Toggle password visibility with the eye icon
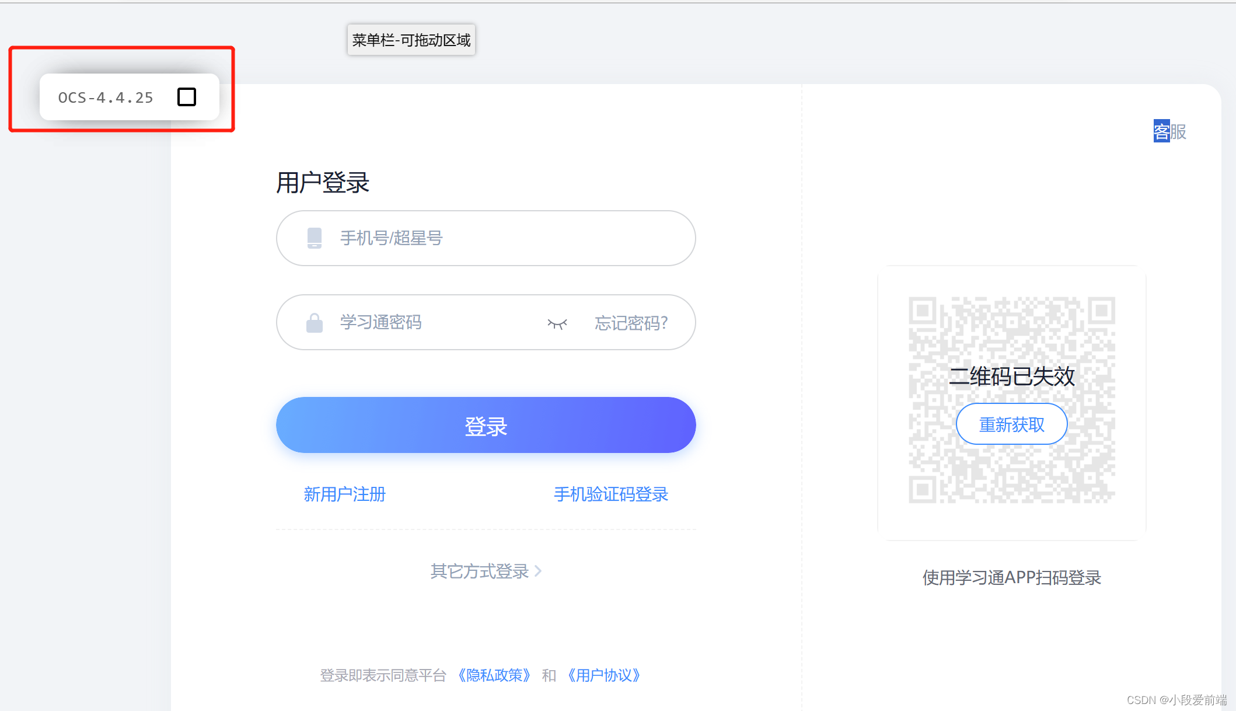The height and width of the screenshot is (711, 1236). coord(557,323)
